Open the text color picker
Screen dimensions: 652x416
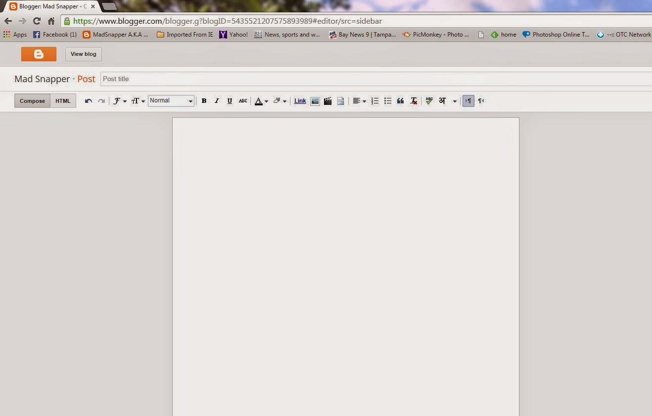[x=261, y=101]
